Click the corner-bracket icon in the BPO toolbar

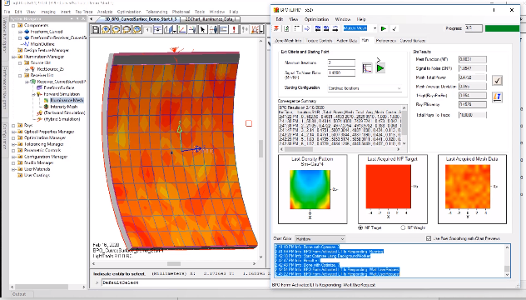pyautogui.click(x=297, y=28)
